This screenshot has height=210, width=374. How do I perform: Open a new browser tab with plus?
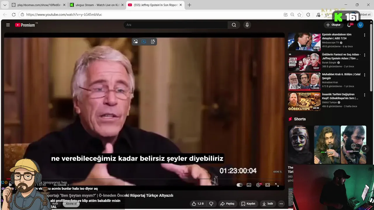click(x=189, y=5)
